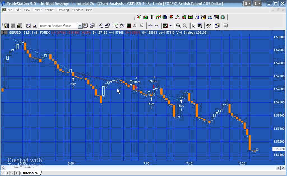287x176 pixels.
Task: Click the red and green arrows octagon icon
Action: [139, 17]
